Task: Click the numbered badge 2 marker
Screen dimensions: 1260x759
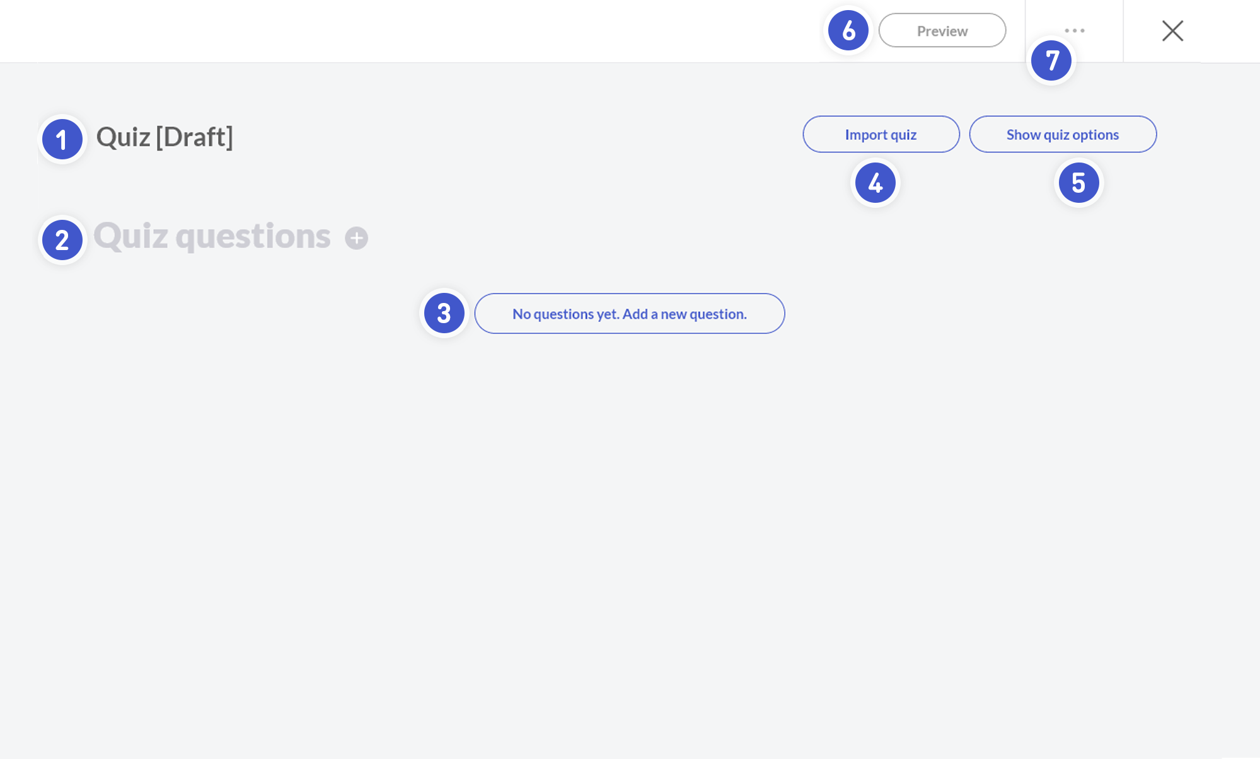Action: [62, 240]
